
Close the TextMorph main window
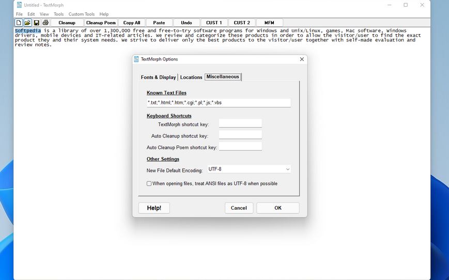coord(422,5)
